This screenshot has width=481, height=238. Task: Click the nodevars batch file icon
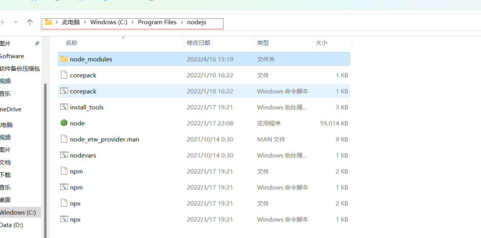point(64,155)
